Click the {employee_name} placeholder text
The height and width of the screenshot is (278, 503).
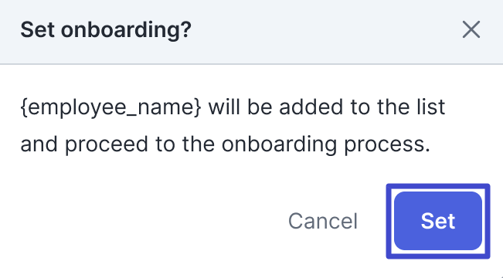110,107
